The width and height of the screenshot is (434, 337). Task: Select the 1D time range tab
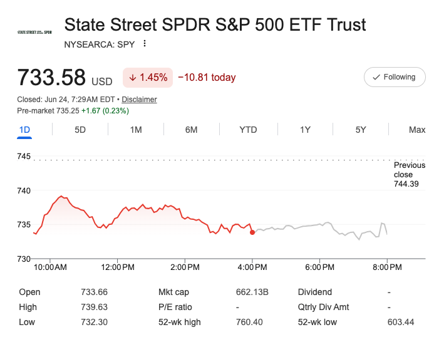click(24, 130)
